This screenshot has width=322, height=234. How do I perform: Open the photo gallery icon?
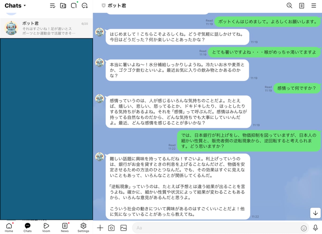pyautogui.click(x=123, y=228)
